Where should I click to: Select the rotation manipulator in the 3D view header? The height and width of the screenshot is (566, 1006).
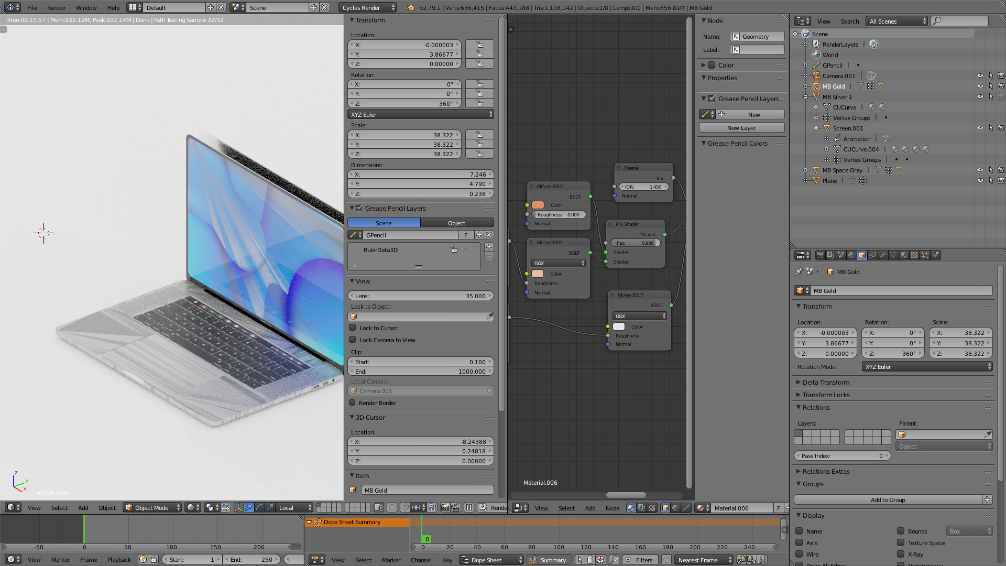259,508
